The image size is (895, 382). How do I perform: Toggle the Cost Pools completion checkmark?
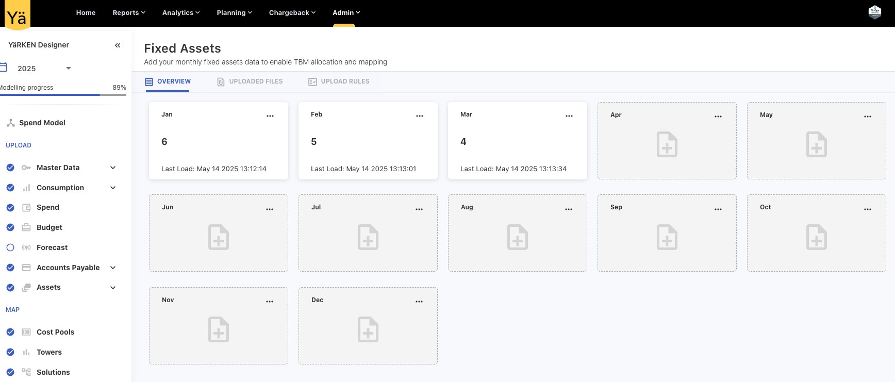tap(10, 332)
